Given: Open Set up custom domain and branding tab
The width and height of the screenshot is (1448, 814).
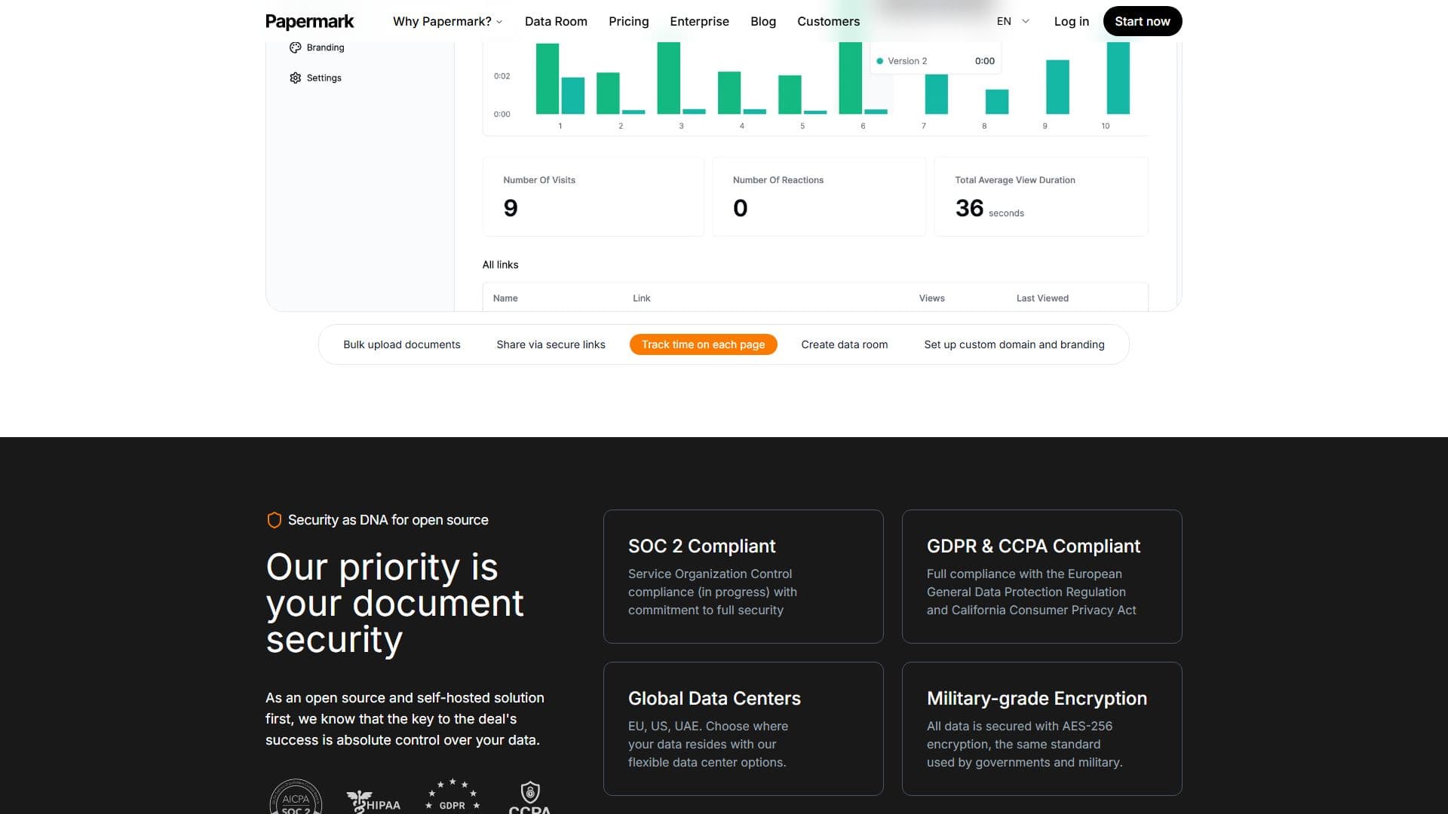Looking at the screenshot, I should pos(1014,344).
